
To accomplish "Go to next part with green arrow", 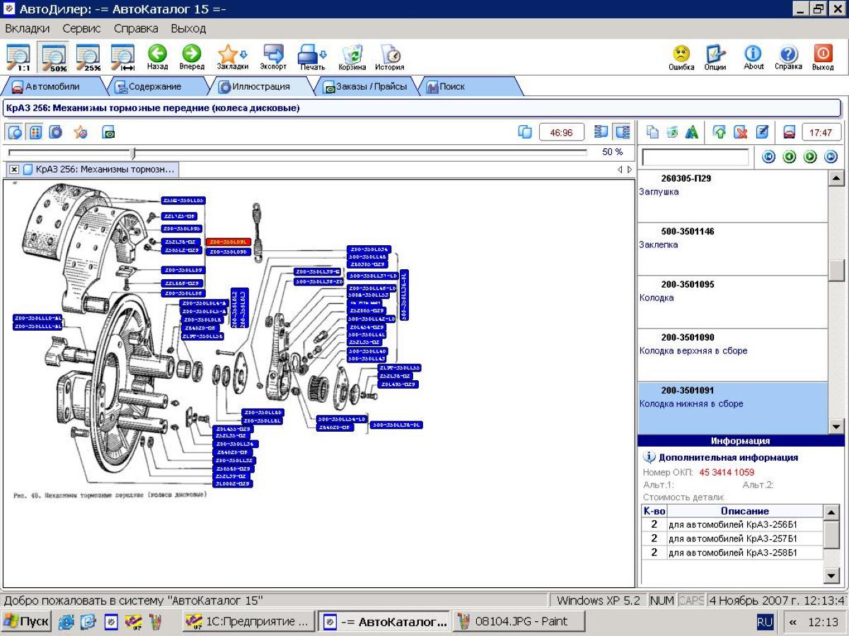I will [x=811, y=157].
